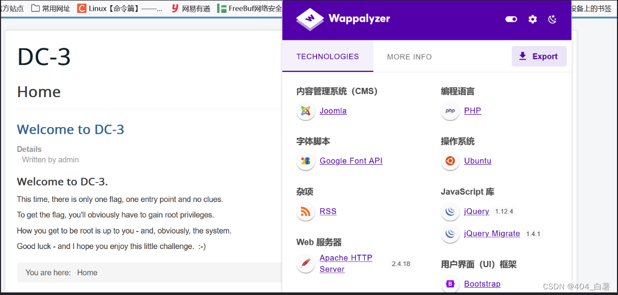
Task: Click jQuery Migrate version 1.4.1 badge
Action: (x=533, y=234)
